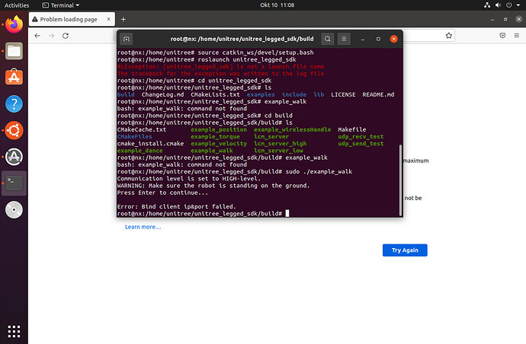The width and height of the screenshot is (526, 344).
Task: Close the Problem loading page tab
Action: [x=109, y=19]
